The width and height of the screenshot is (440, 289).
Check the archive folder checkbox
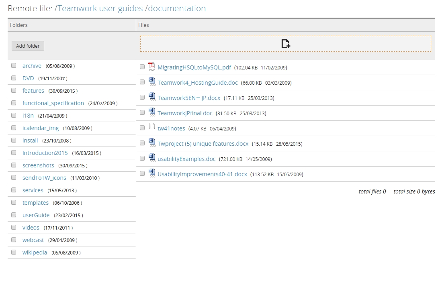[14, 65]
